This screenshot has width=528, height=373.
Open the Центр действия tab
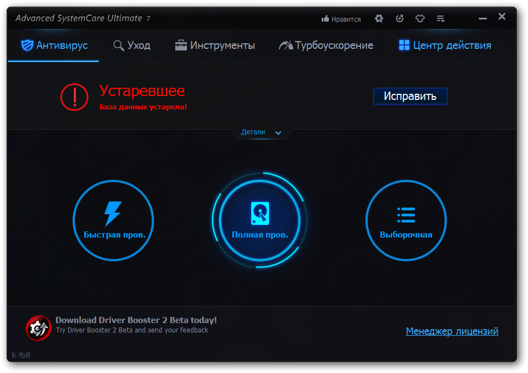pos(445,46)
